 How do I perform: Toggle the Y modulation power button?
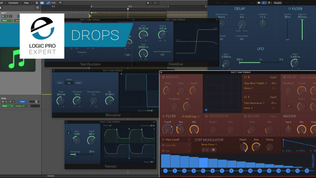245,97
